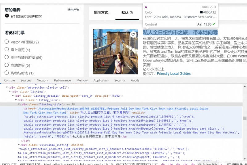Click the 9/11国家纪念博物馆 selected filter label

(26, 16)
